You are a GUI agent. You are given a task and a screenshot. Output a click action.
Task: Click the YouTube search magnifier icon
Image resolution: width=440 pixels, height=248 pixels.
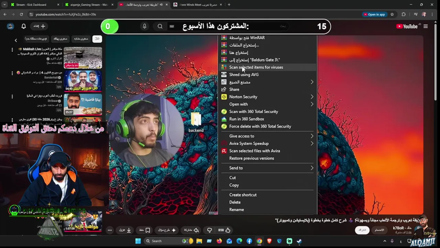pyautogui.click(x=160, y=26)
